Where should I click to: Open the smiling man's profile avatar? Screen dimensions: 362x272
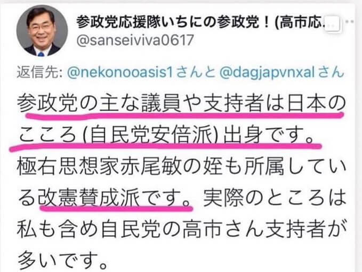[42, 30]
